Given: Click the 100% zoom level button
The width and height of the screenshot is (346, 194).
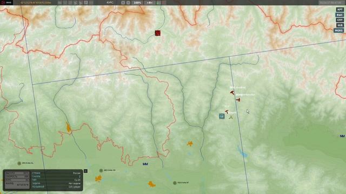Looking at the screenshot, I should coord(137,3).
